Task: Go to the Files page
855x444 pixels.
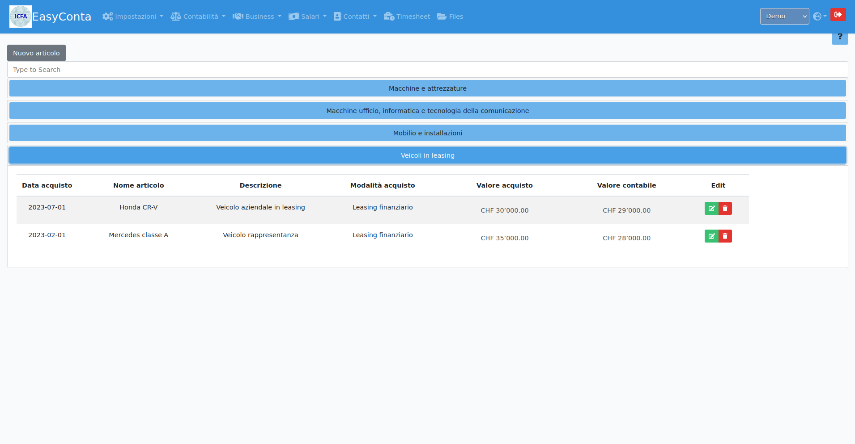Action: 450,17
